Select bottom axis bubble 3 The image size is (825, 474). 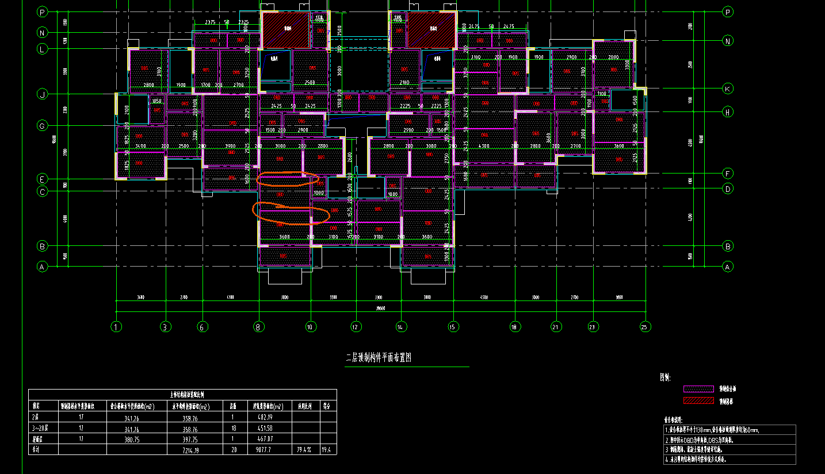pyautogui.click(x=166, y=327)
